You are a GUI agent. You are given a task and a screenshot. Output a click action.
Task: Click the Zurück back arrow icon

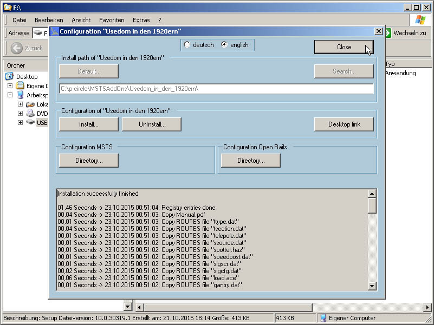17,48
